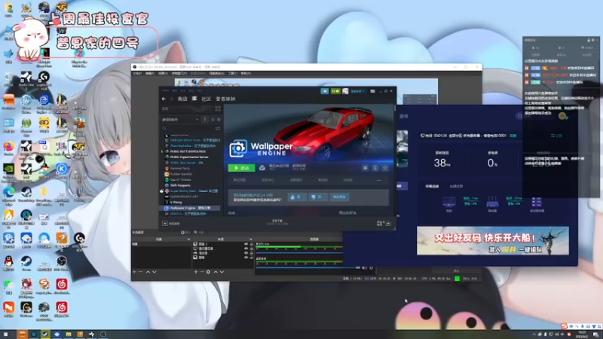603x339 pixels.
Task: Select V Rising in the Steam library
Action: [x=176, y=202]
